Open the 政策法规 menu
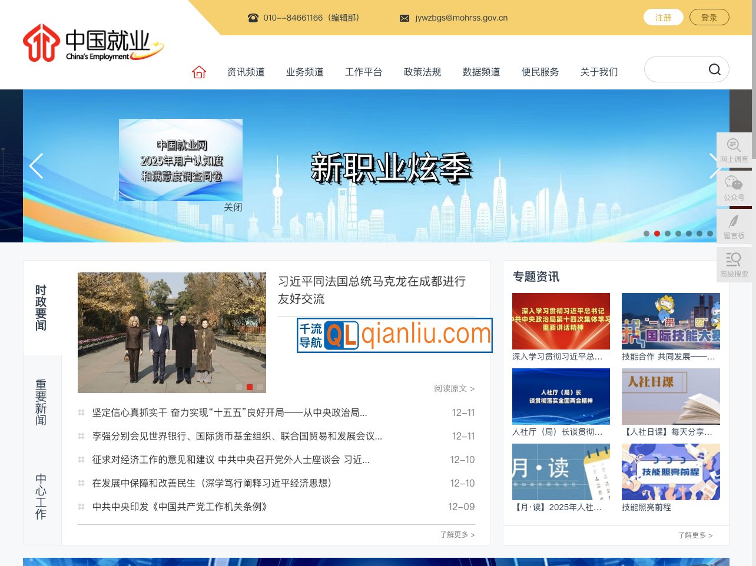This screenshot has width=756, height=566. (422, 72)
